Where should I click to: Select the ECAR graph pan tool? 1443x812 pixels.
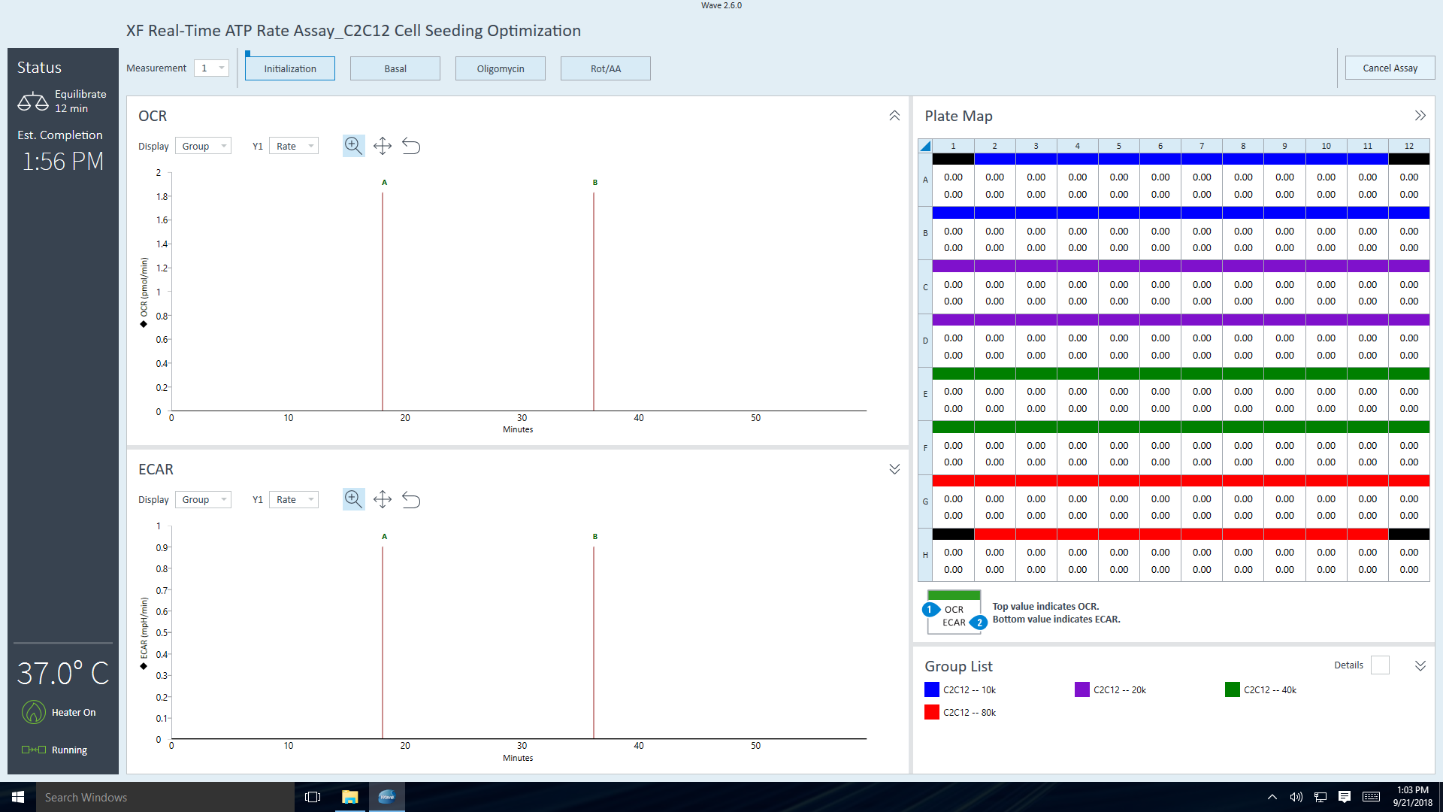(x=383, y=499)
